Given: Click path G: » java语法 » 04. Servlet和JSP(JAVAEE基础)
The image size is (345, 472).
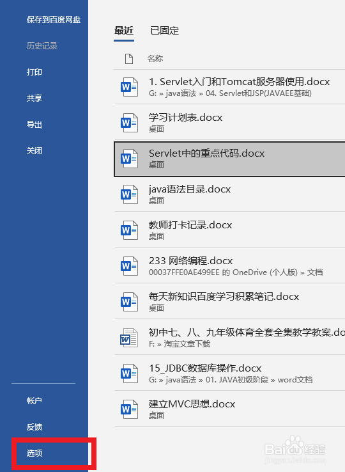Looking at the screenshot, I should (230, 93).
